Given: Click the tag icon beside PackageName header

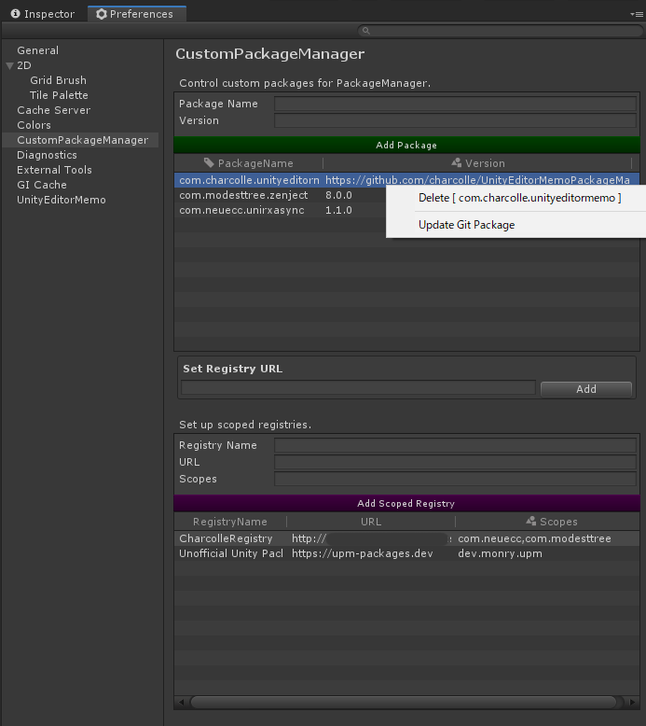Looking at the screenshot, I should pos(209,162).
